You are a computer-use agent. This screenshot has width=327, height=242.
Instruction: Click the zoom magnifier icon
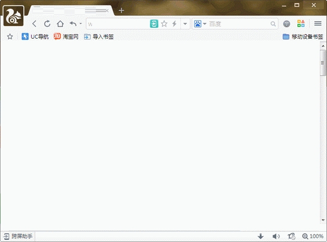click(x=305, y=237)
